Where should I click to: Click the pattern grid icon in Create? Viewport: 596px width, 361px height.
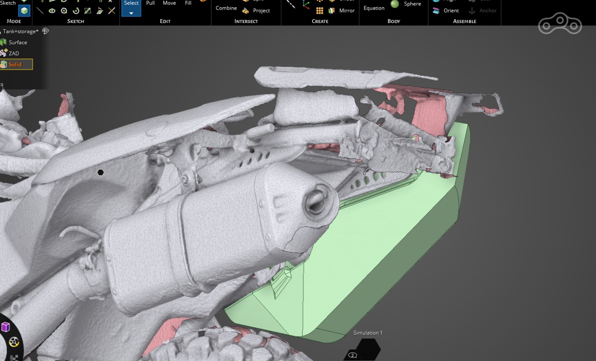(320, 11)
